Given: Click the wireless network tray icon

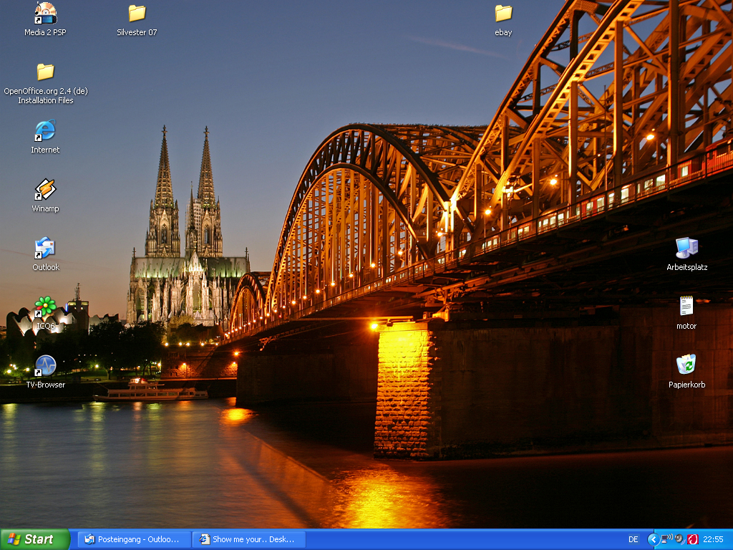Looking at the screenshot, I should pos(666,539).
